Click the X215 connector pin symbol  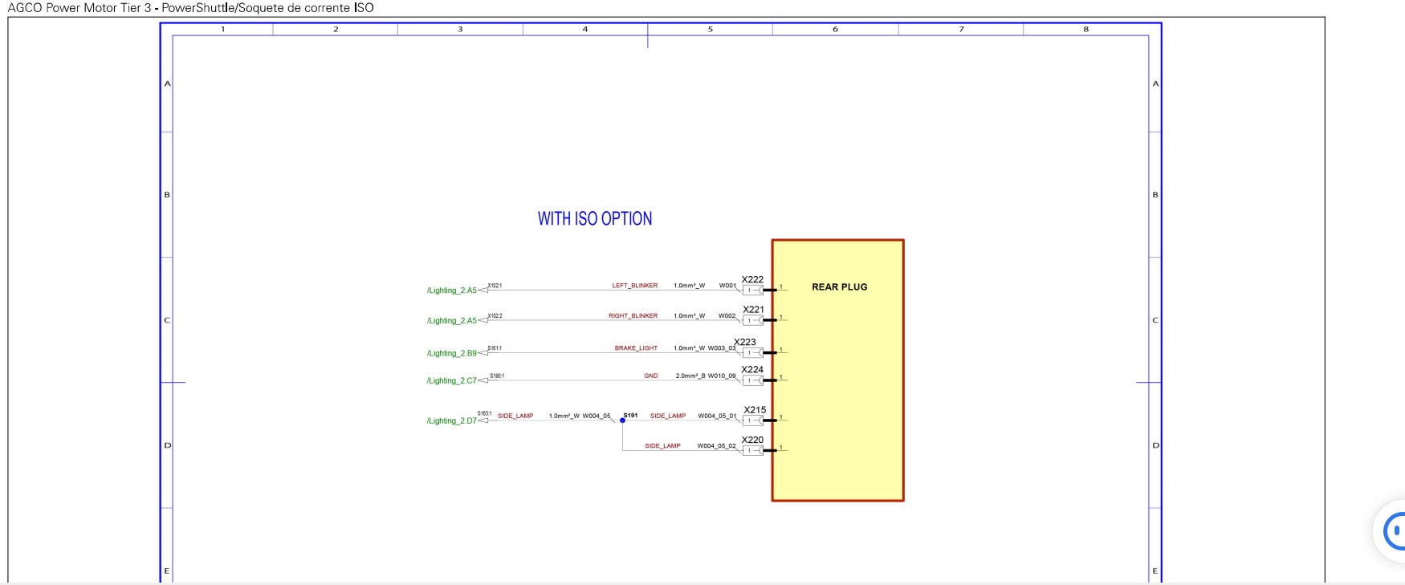[x=754, y=420]
